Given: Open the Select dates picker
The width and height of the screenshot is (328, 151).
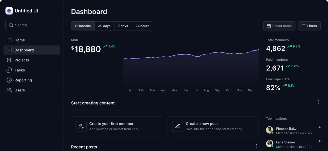Looking at the screenshot, I should [x=279, y=26].
